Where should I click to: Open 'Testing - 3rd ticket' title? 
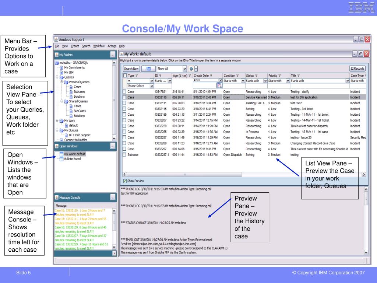[x=302, y=109]
